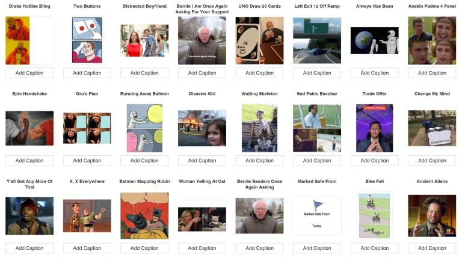Click Add Caption under Two Buttons

pos(87,73)
